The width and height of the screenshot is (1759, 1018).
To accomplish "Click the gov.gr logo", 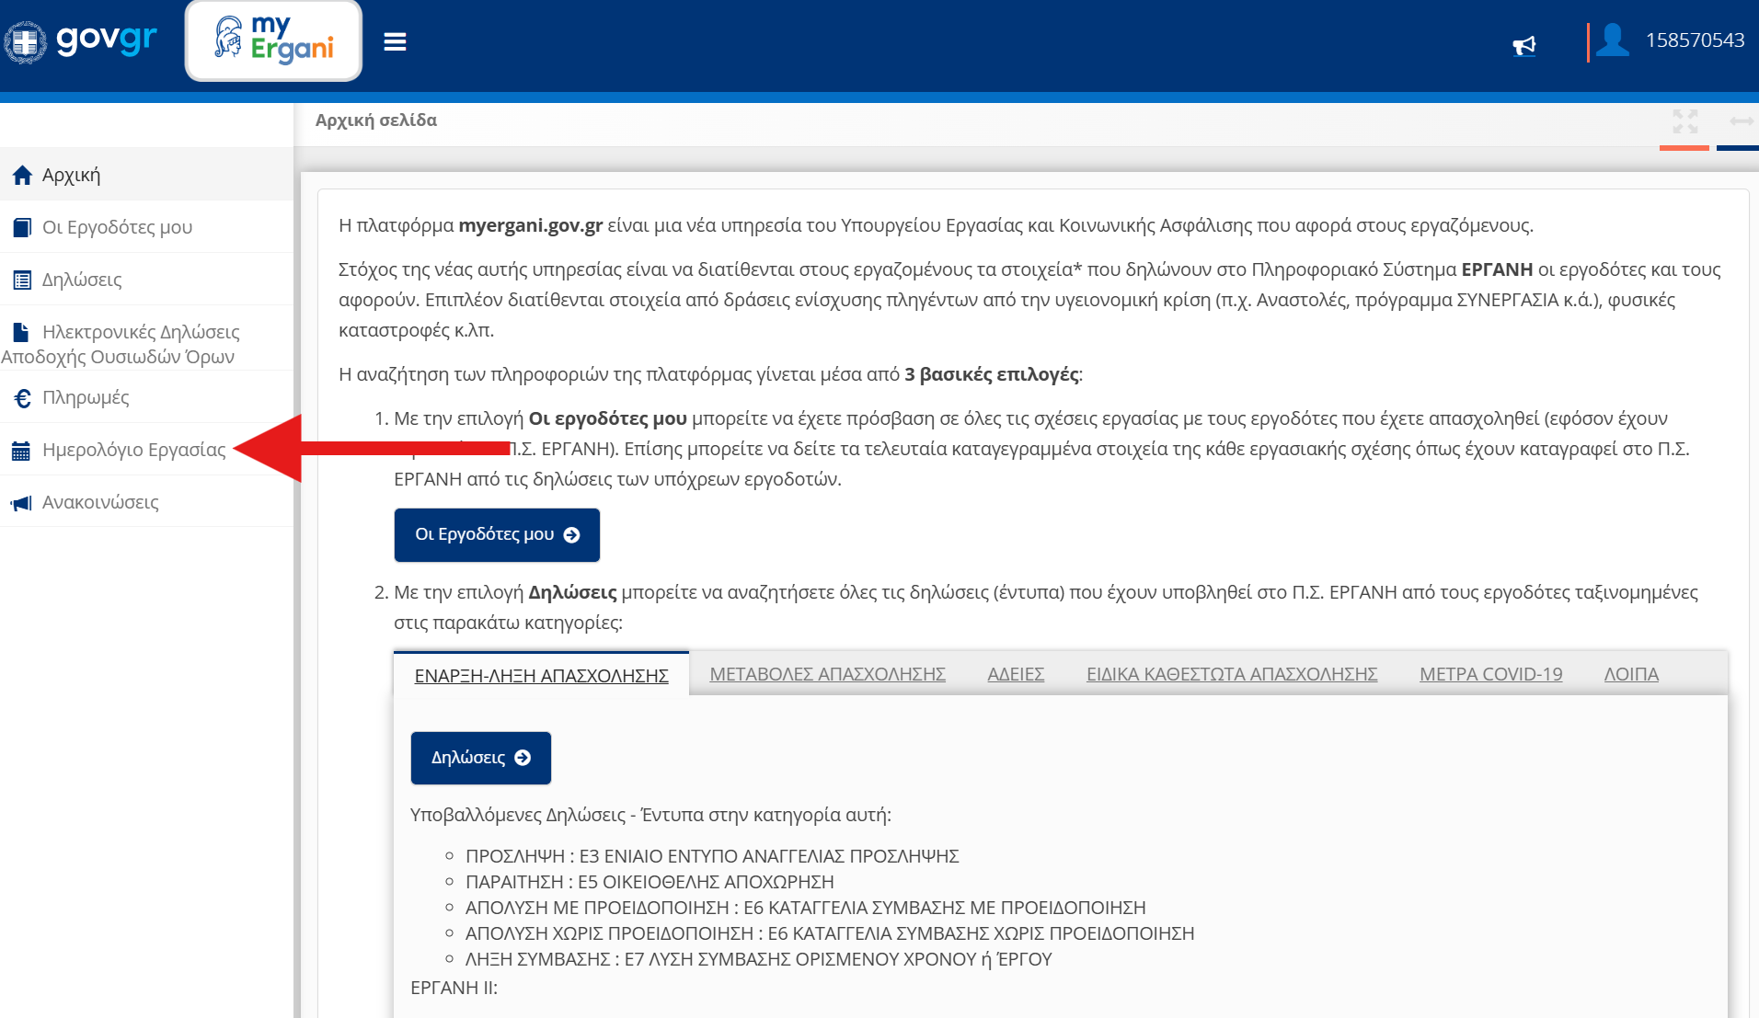I will pyautogui.click(x=81, y=41).
